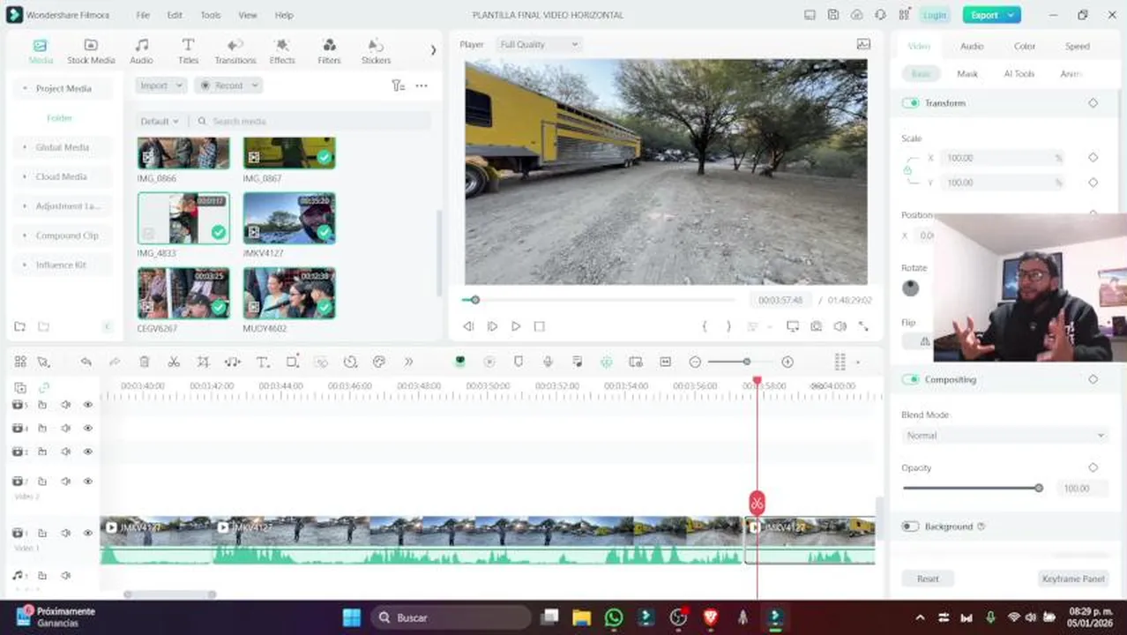Stop playback in the player
Screen dimensions: 1127x635
[x=540, y=326]
